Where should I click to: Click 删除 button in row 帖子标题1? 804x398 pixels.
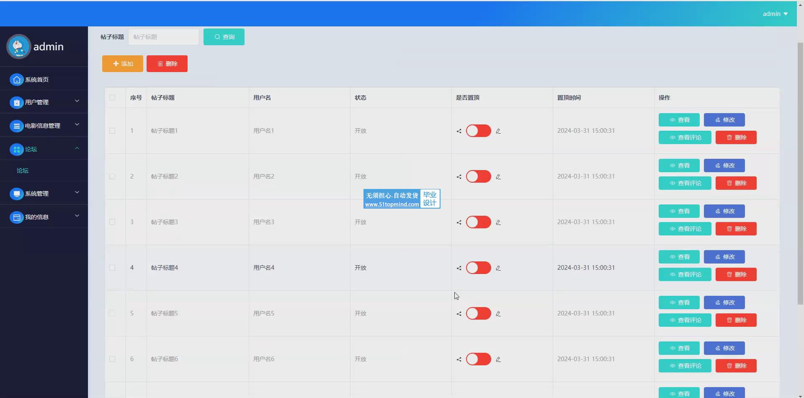[736, 137]
